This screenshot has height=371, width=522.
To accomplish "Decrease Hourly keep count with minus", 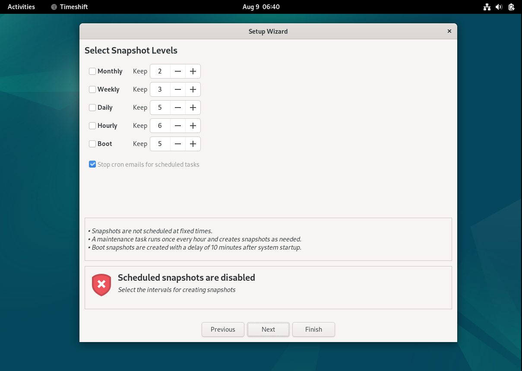I will 178,126.
